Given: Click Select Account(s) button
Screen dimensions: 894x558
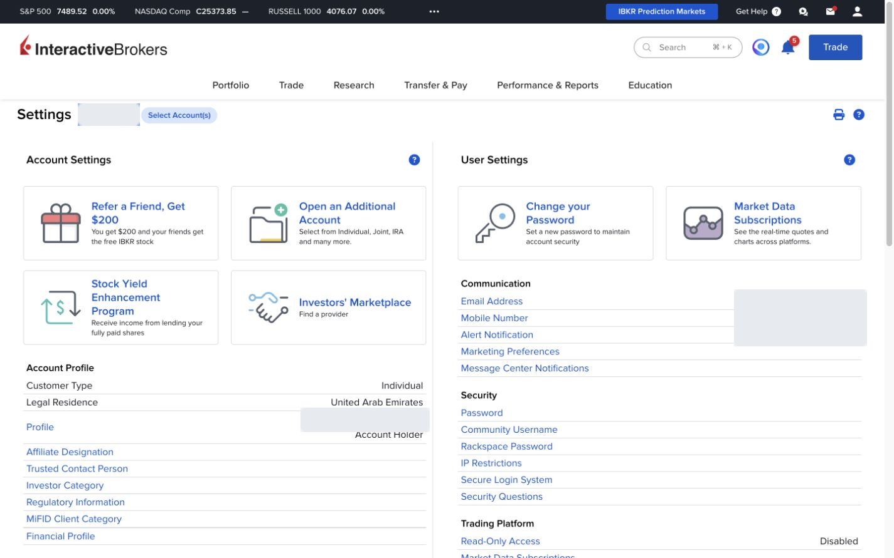Looking at the screenshot, I should pyautogui.click(x=179, y=115).
